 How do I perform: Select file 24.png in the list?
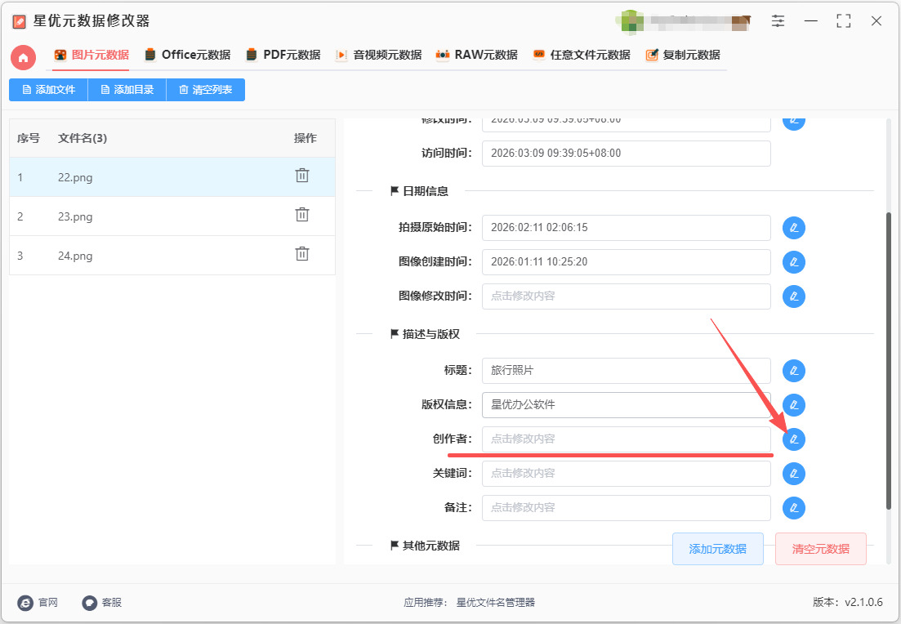[172, 255]
